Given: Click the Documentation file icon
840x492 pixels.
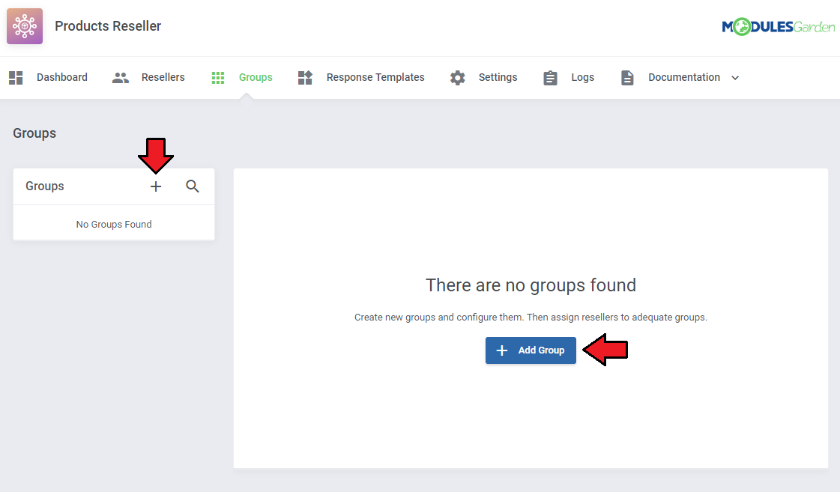Looking at the screenshot, I should pos(627,78).
